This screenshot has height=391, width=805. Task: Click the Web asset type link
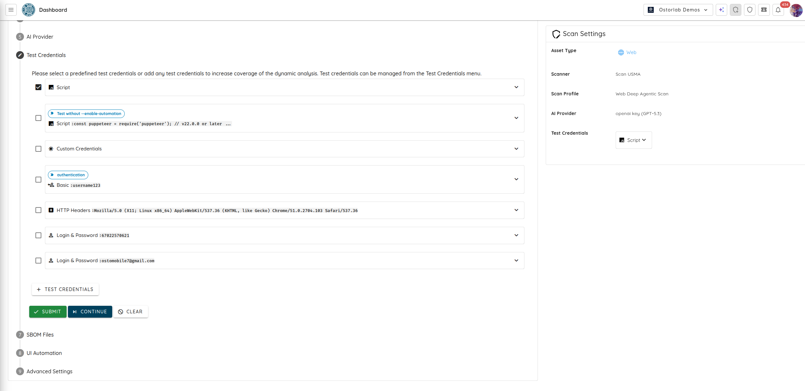[x=631, y=52]
